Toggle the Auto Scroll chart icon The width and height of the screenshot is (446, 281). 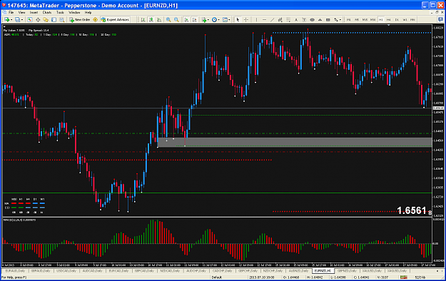tap(186, 20)
